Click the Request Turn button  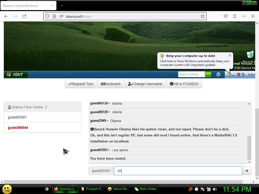click(81, 84)
